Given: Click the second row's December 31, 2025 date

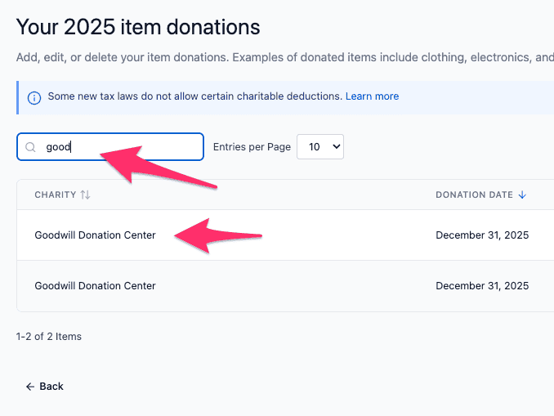Looking at the screenshot, I should point(482,286).
